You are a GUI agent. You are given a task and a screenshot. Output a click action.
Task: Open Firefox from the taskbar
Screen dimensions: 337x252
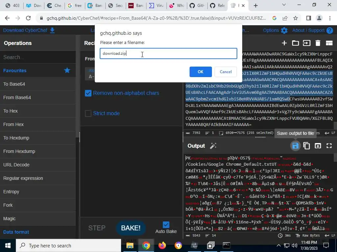pos(162,245)
